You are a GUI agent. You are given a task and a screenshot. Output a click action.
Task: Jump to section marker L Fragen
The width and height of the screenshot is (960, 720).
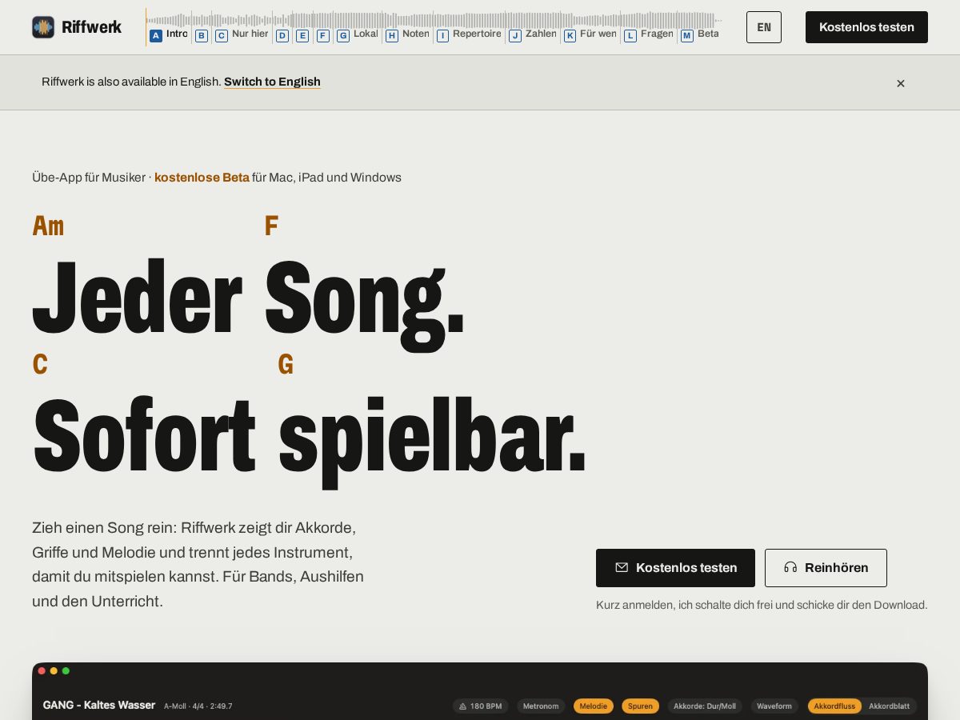(649, 34)
